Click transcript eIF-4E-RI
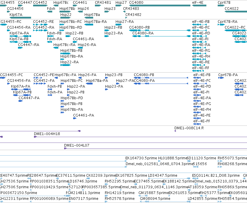 click(200, 39)
